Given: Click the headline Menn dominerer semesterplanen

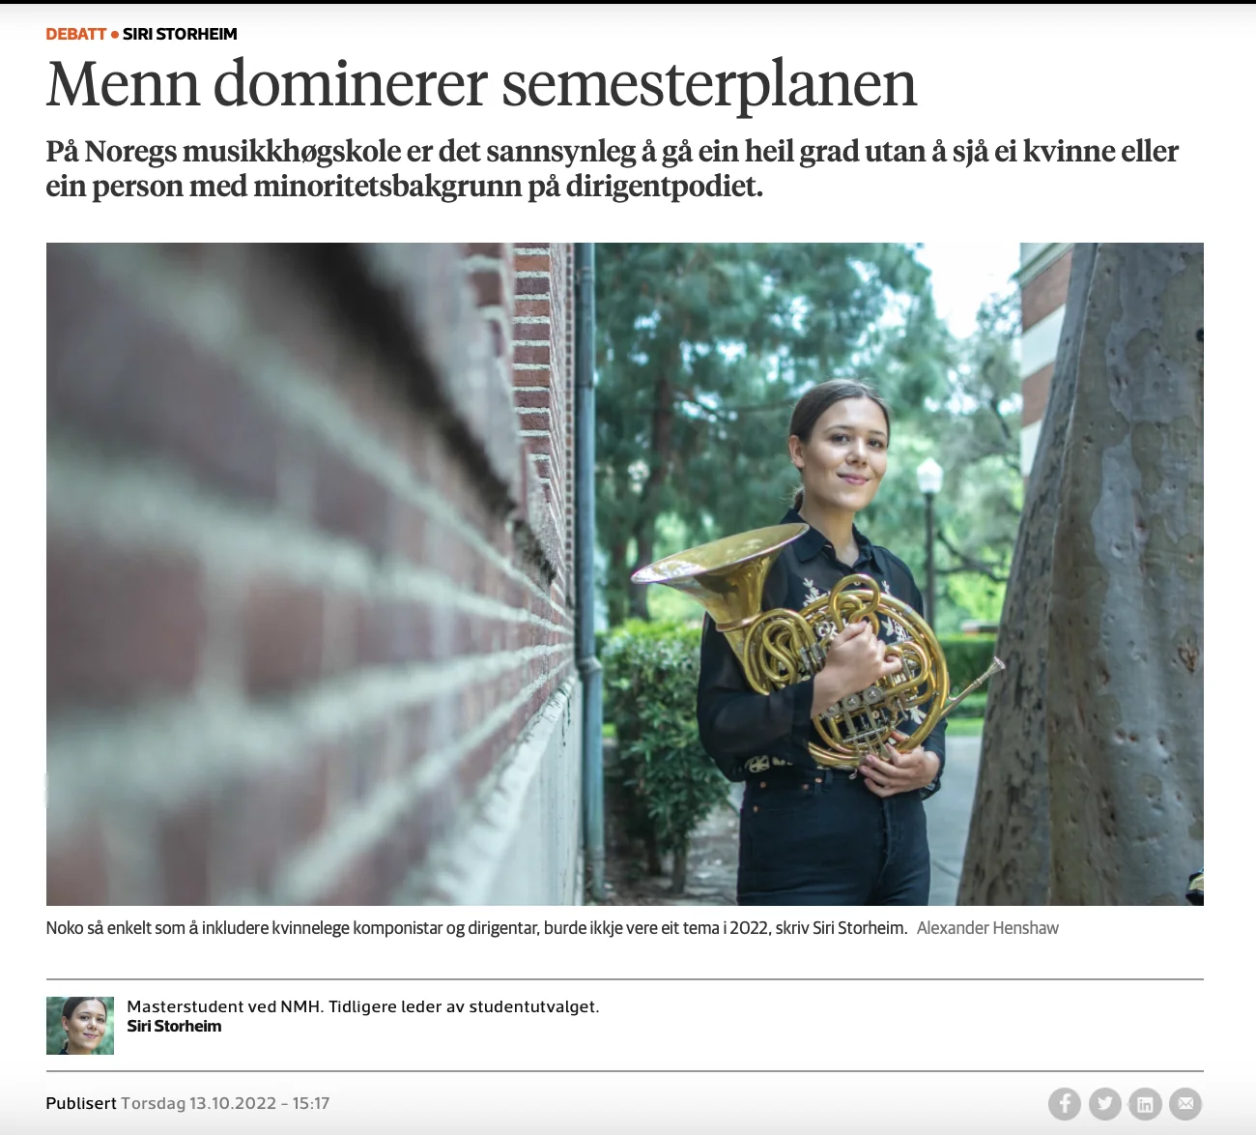Looking at the screenshot, I should (481, 84).
